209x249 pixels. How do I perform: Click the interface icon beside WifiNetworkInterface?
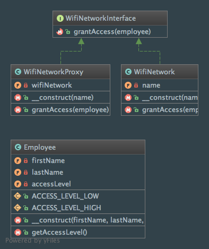(x=60, y=19)
